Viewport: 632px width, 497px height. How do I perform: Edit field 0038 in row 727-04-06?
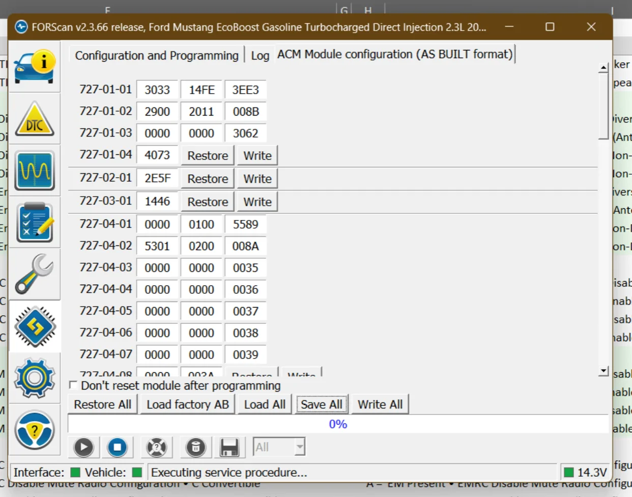point(246,333)
